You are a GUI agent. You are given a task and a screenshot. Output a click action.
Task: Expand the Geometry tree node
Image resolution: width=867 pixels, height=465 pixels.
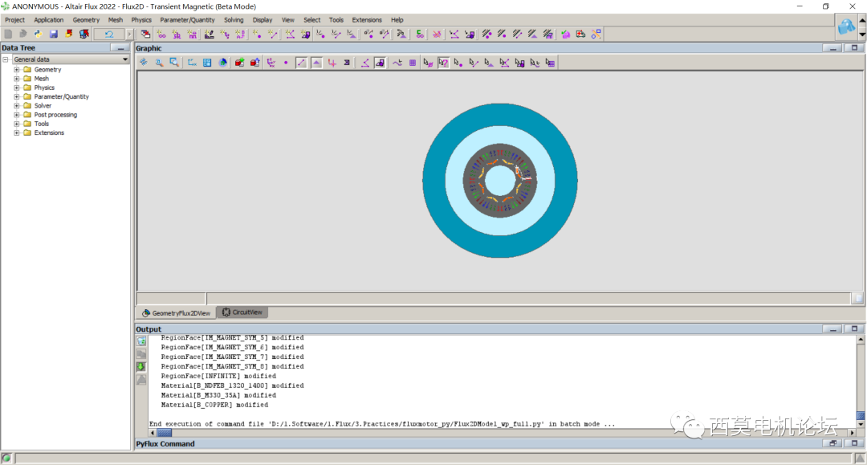click(x=17, y=70)
